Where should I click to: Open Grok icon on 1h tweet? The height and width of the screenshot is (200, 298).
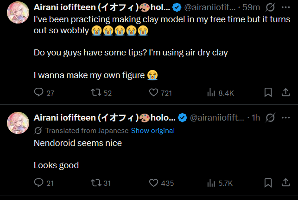270,118
